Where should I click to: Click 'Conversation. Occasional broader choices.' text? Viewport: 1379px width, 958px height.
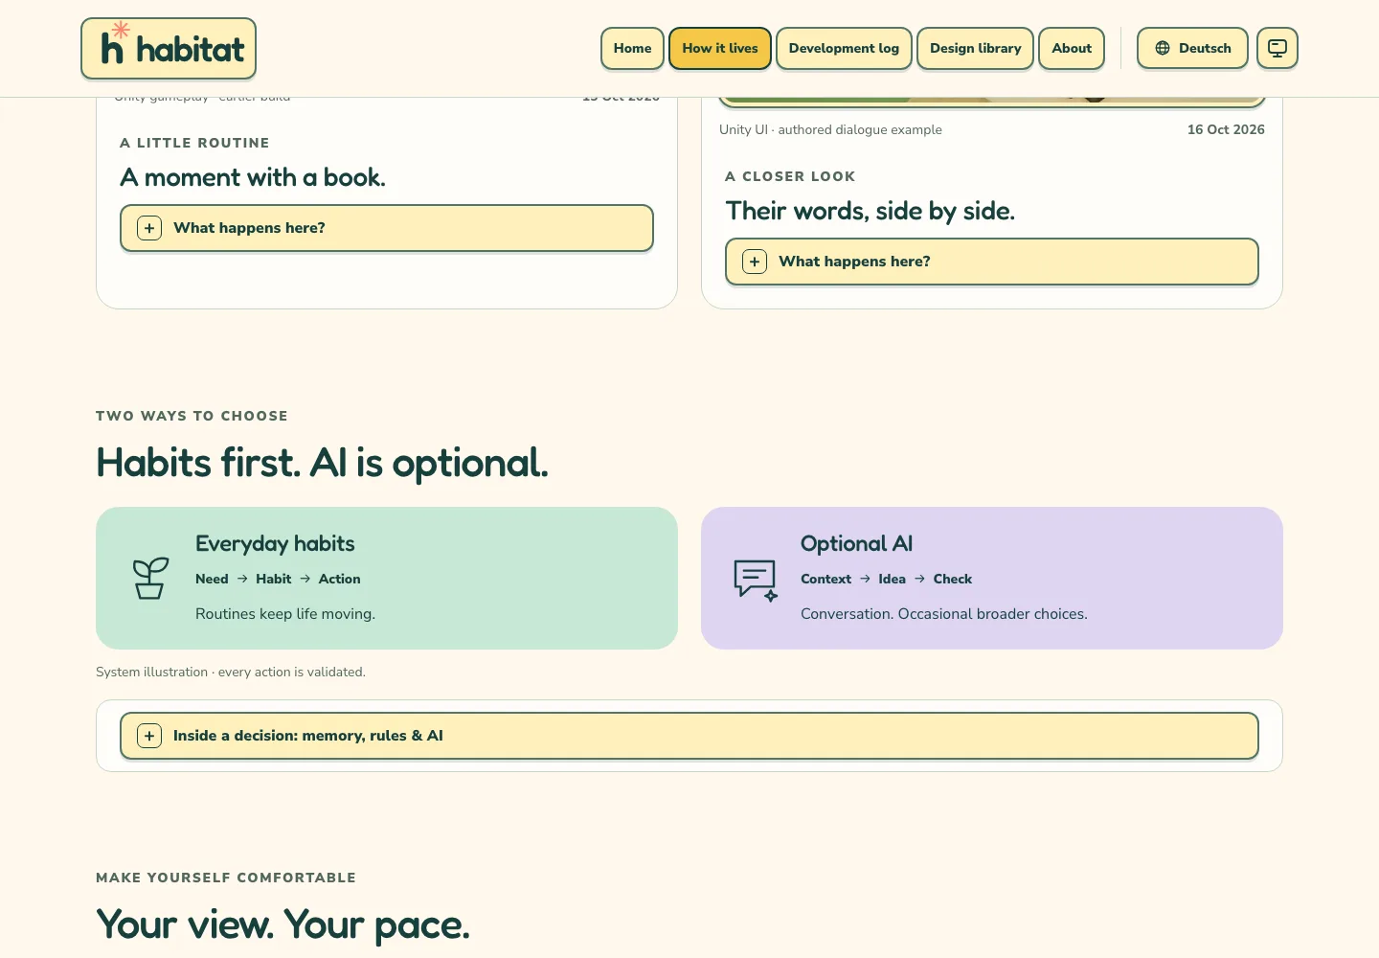[x=944, y=614]
